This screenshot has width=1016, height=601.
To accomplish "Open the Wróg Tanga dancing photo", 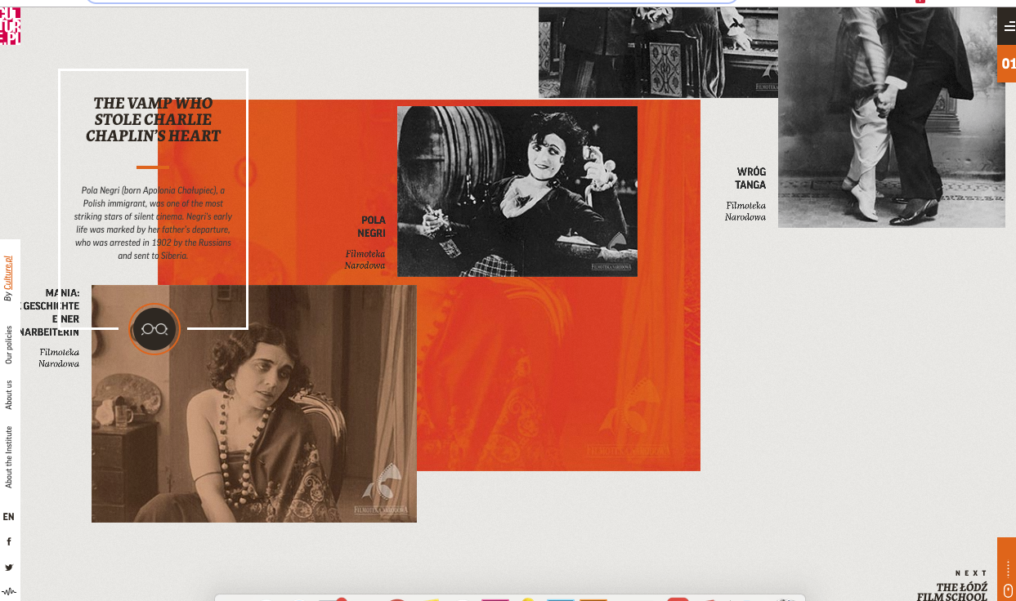I will click(892, 118).
